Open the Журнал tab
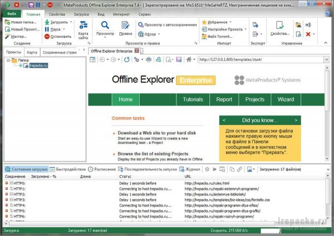 pos(190,169)
